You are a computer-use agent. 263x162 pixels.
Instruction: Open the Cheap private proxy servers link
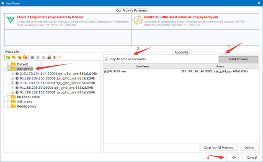click(50, 17)
